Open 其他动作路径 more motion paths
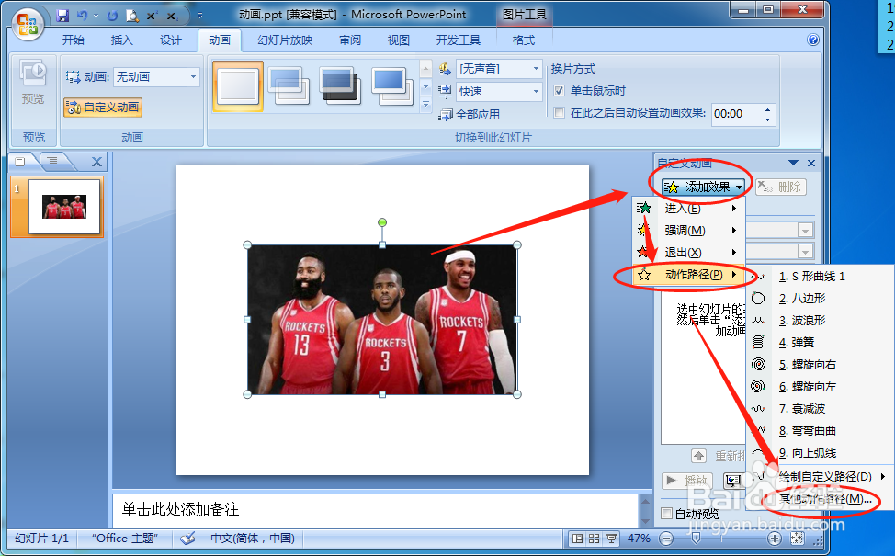This screenshot has width=895, height=556. click(x=820, y=499)
